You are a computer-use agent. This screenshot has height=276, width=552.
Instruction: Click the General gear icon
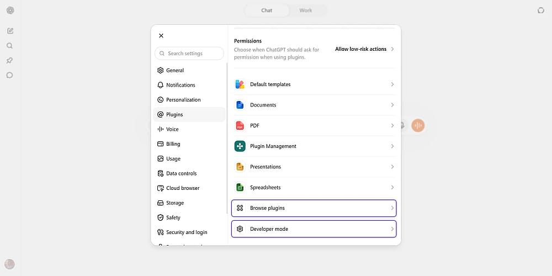click(x=161, y=71)
